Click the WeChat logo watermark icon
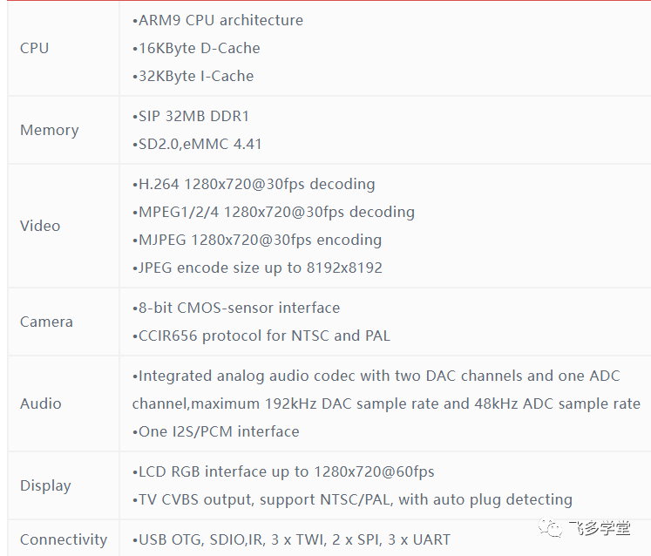This screenshot has height=556, width=651. pos(551,526)
